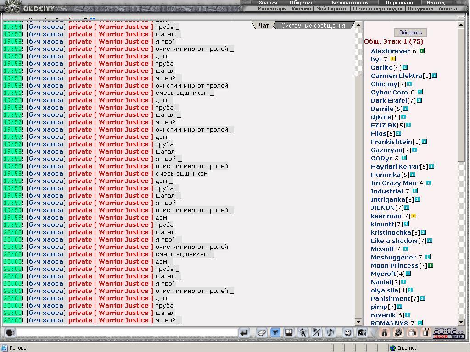The width and height of the screenshot is (470, 352).
Task: Select player name djkafe
Action: pyautogui.click(x=381, y=117)
